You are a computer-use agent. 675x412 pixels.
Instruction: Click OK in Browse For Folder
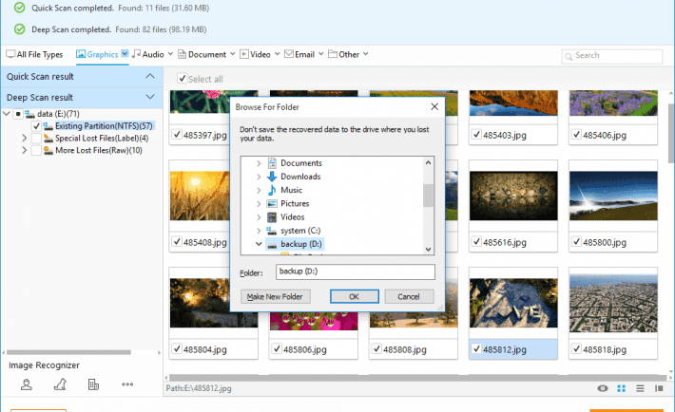point(353,296)
